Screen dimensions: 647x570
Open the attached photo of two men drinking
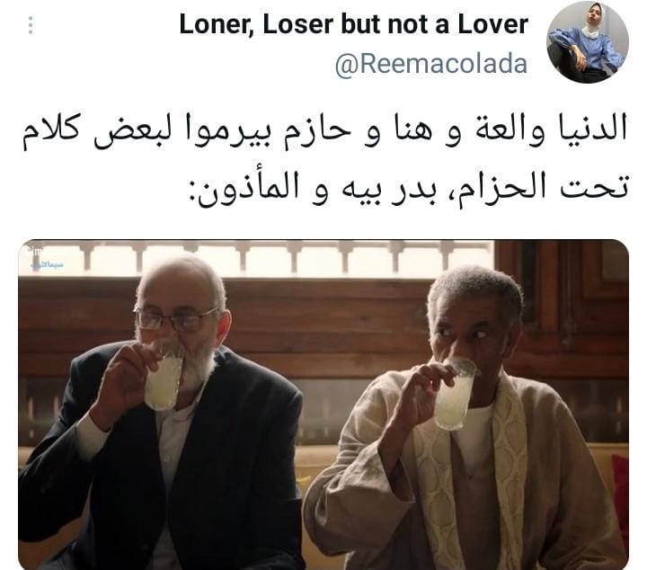323,405
